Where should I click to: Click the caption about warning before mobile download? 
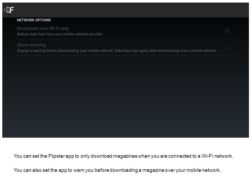117,170
